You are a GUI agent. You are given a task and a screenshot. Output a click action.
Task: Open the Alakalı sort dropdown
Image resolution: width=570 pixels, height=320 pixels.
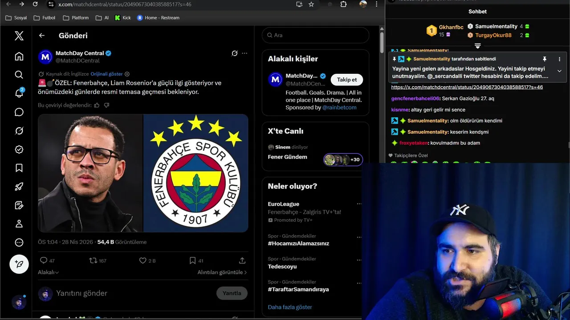pyautogui.click(x=49, y=272)
